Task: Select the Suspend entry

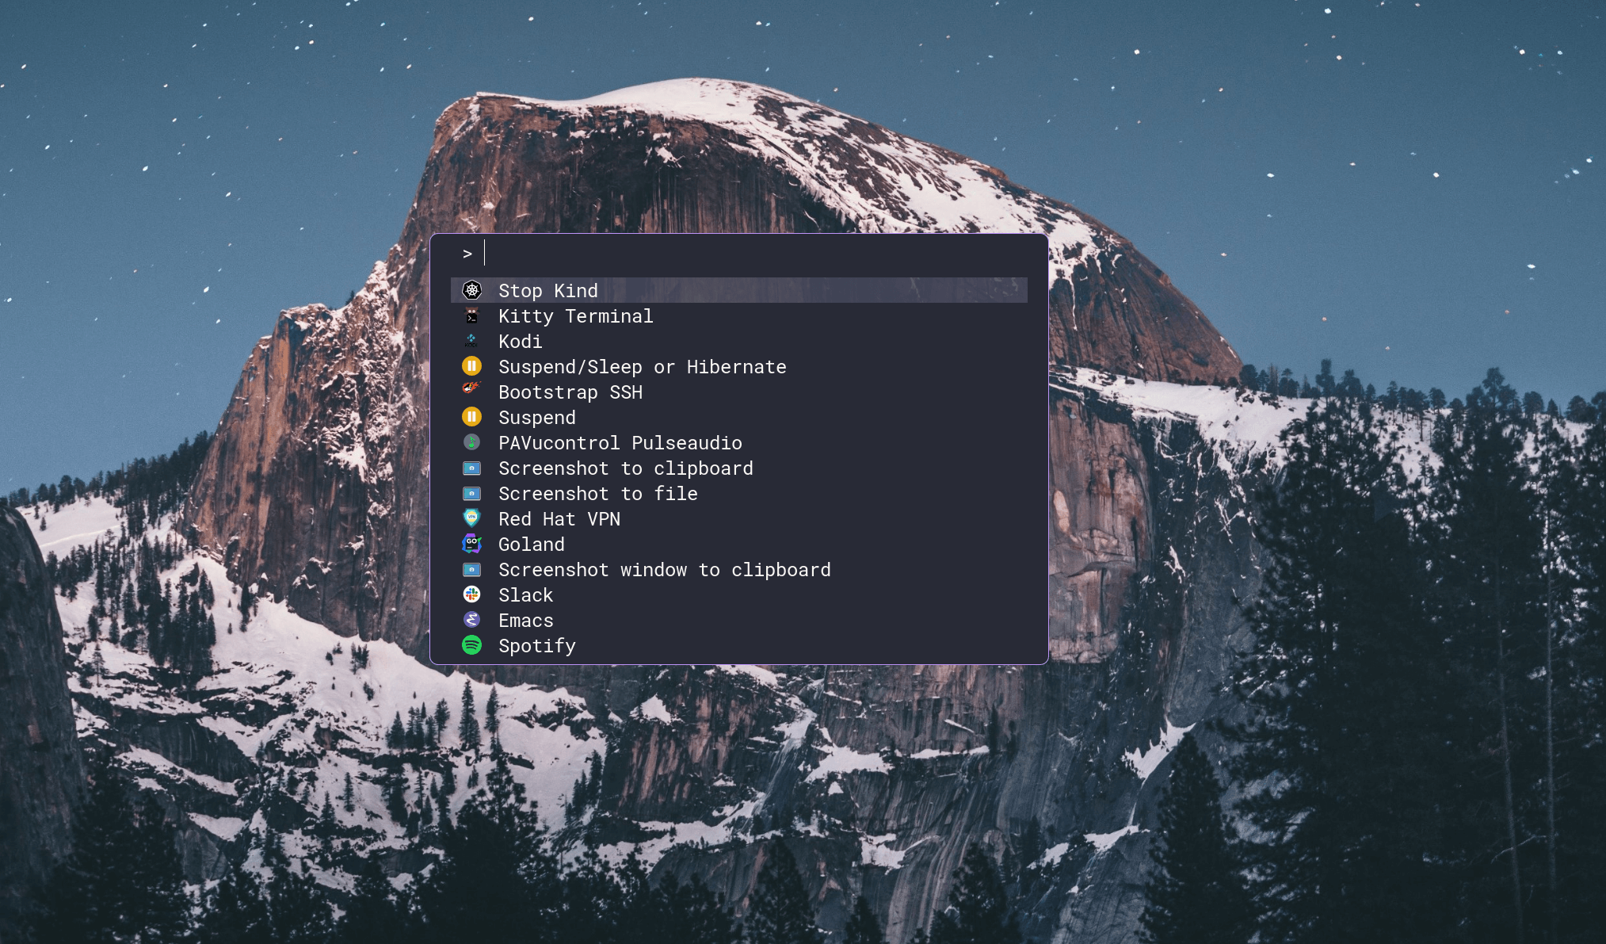Action: [x=536, y=418]
